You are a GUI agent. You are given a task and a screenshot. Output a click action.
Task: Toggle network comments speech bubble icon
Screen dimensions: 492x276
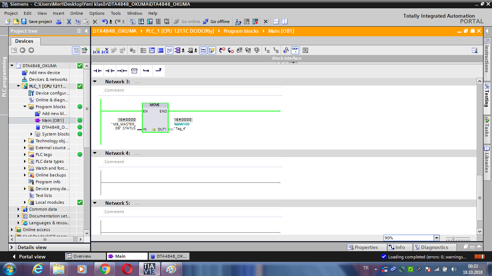click(x=169, y=50)
